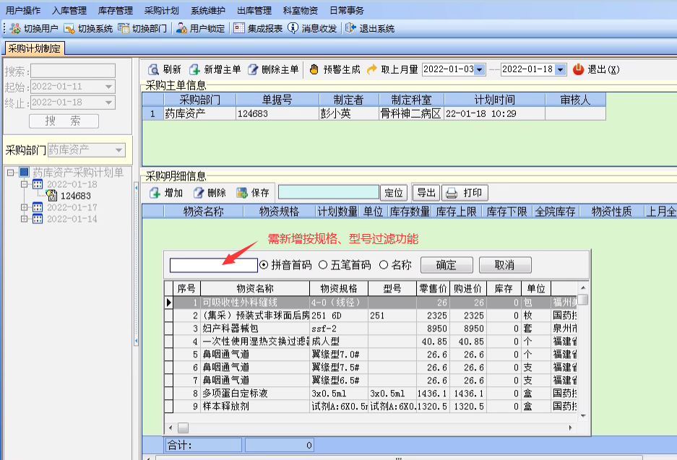Collapse the 药库资产采购计划单 root node
Screen dimensions: 677x460
(x=10, y=173)
